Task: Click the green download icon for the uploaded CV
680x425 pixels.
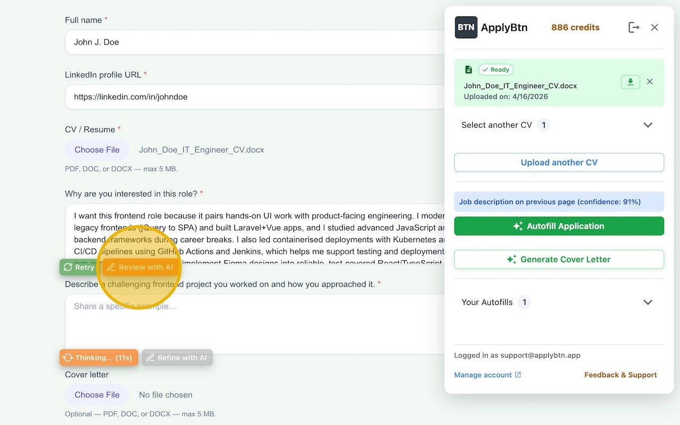Action: 630,82
